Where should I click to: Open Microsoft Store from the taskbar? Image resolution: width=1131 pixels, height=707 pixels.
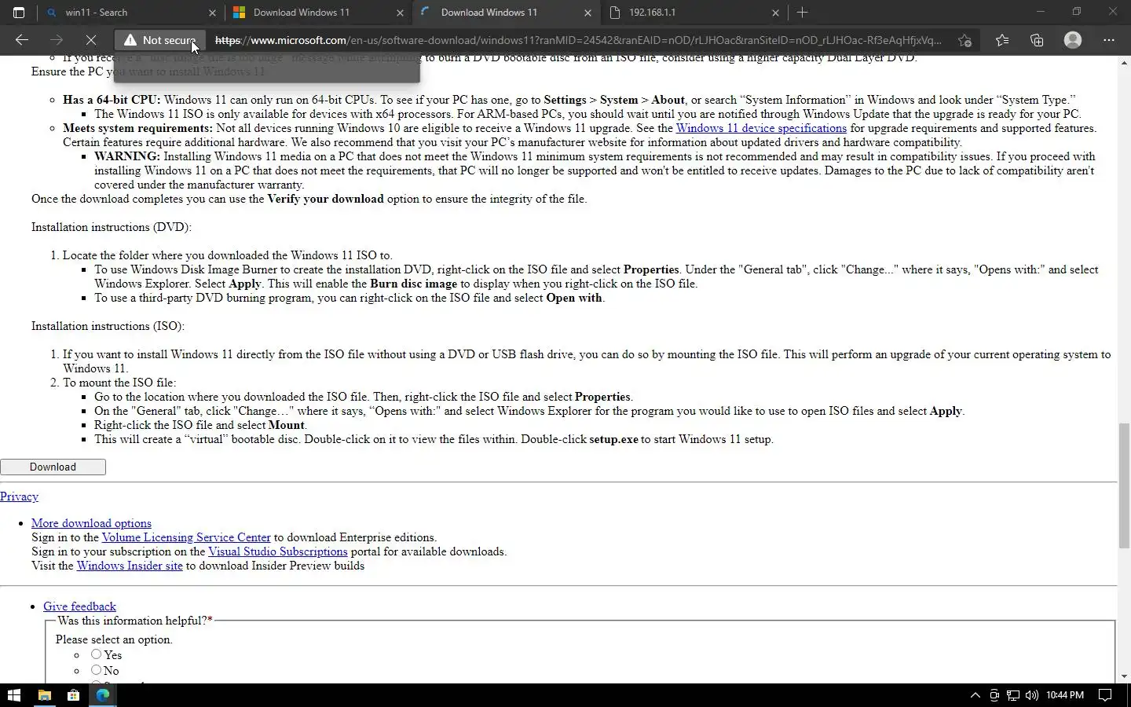tap(73, 695)
